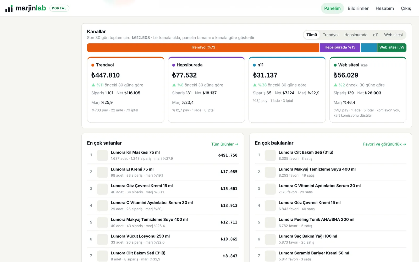Select Lumora Kil Maskesi 75 ml title
The width and height of the screenshot is (419, 262).
click(135, 152)
